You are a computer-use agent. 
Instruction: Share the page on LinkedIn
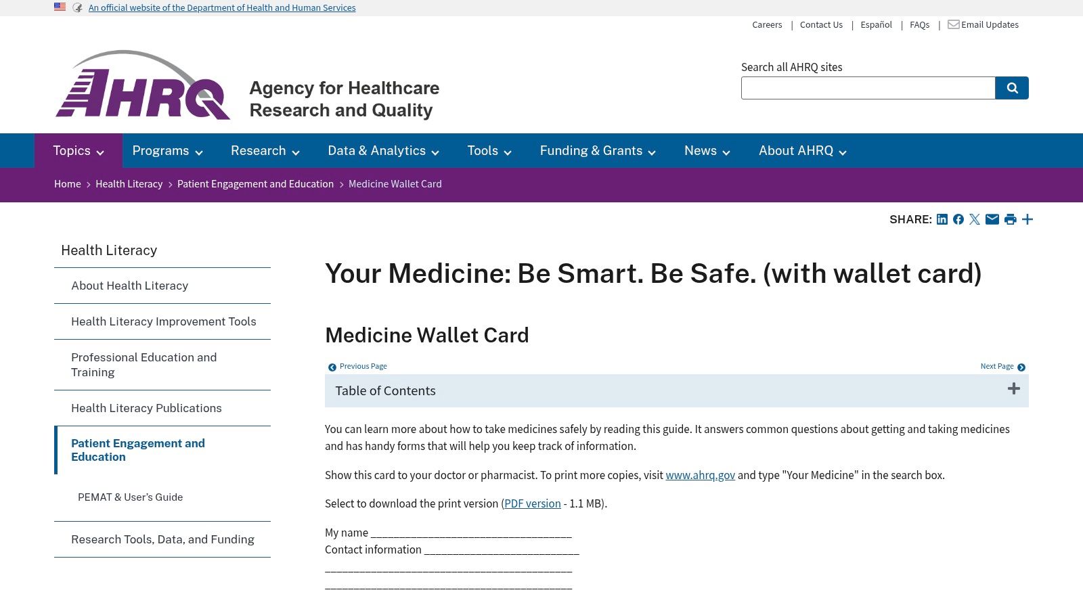[x=942, y=219]
